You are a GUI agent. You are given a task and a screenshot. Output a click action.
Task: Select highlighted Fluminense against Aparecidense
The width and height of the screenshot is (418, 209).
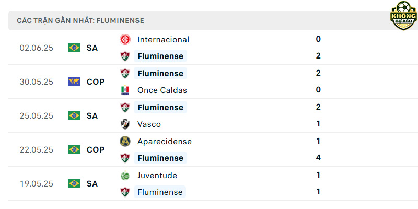(x=160, y=158)
